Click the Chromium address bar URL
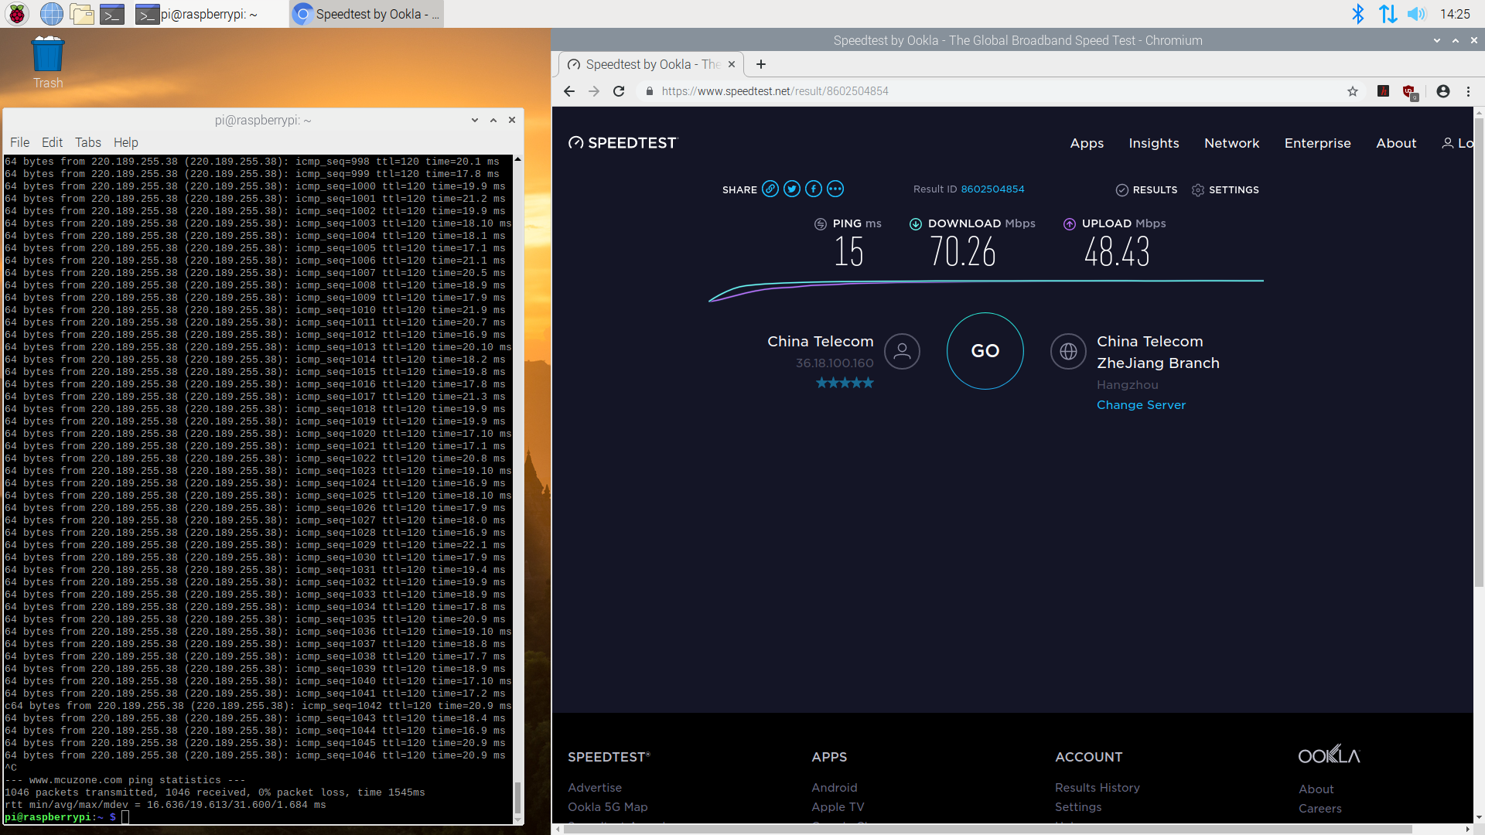 (775, 91)
